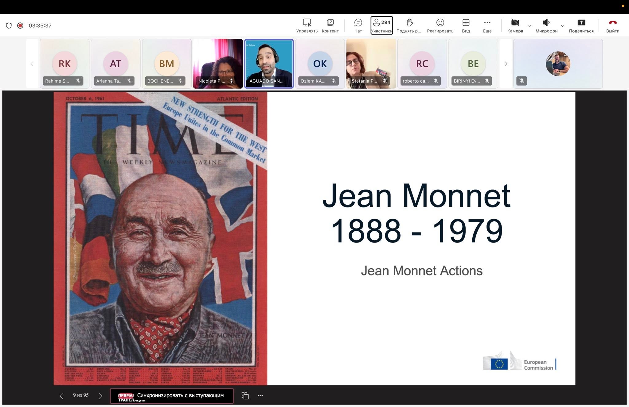Click muted mic icon on Stefania P... tile
629x407 pixels.
[385, 81]
